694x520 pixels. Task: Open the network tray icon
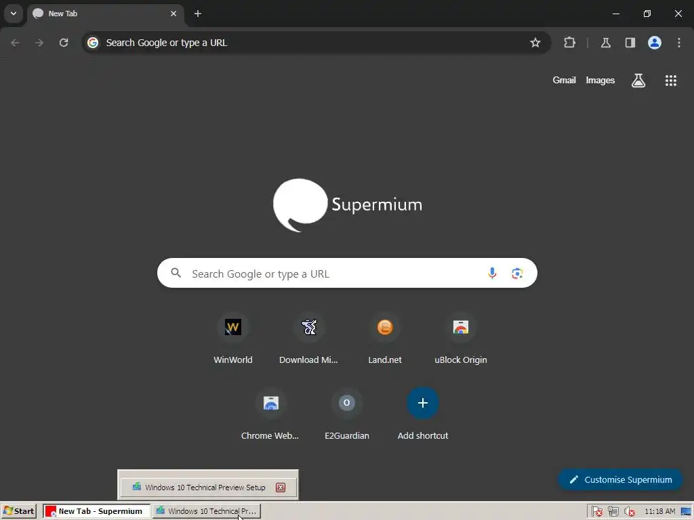[x=613, y=512]
